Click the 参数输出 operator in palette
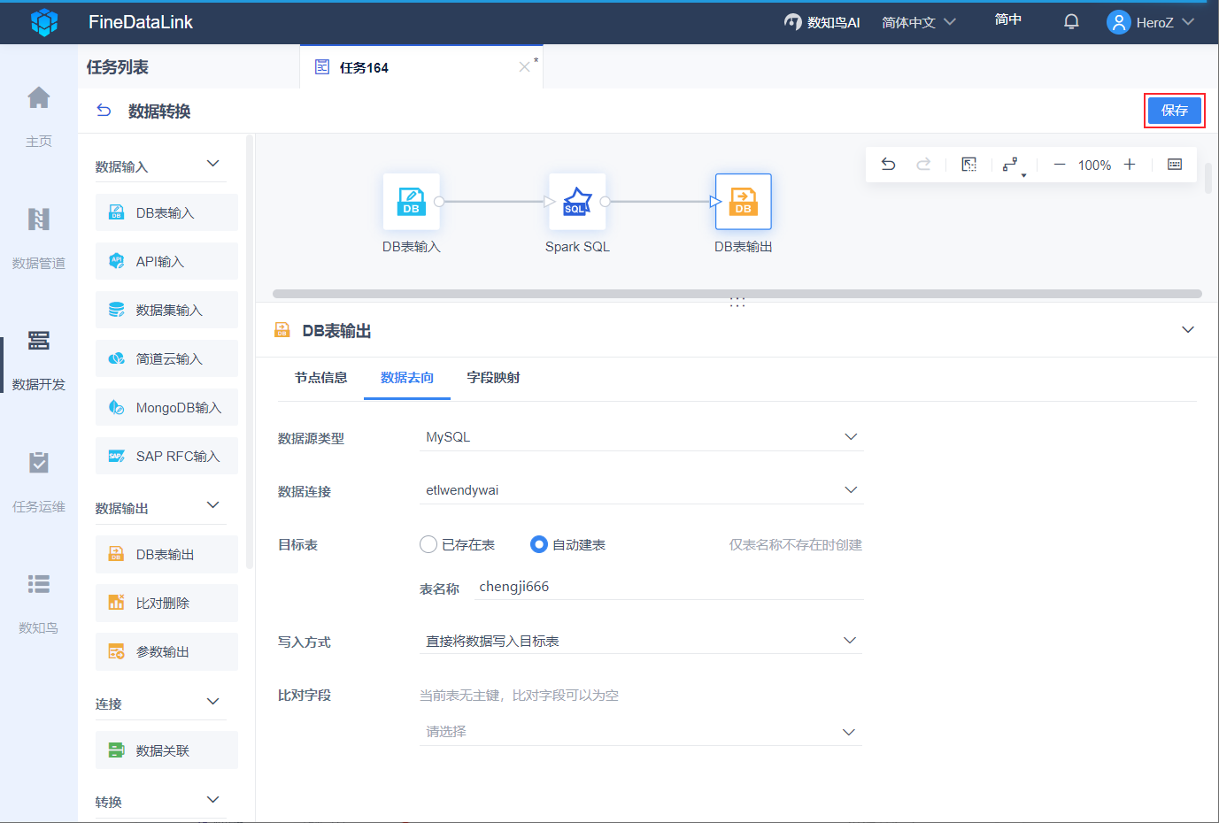This screenshot has width=1219, height=823. click(166, 651)
